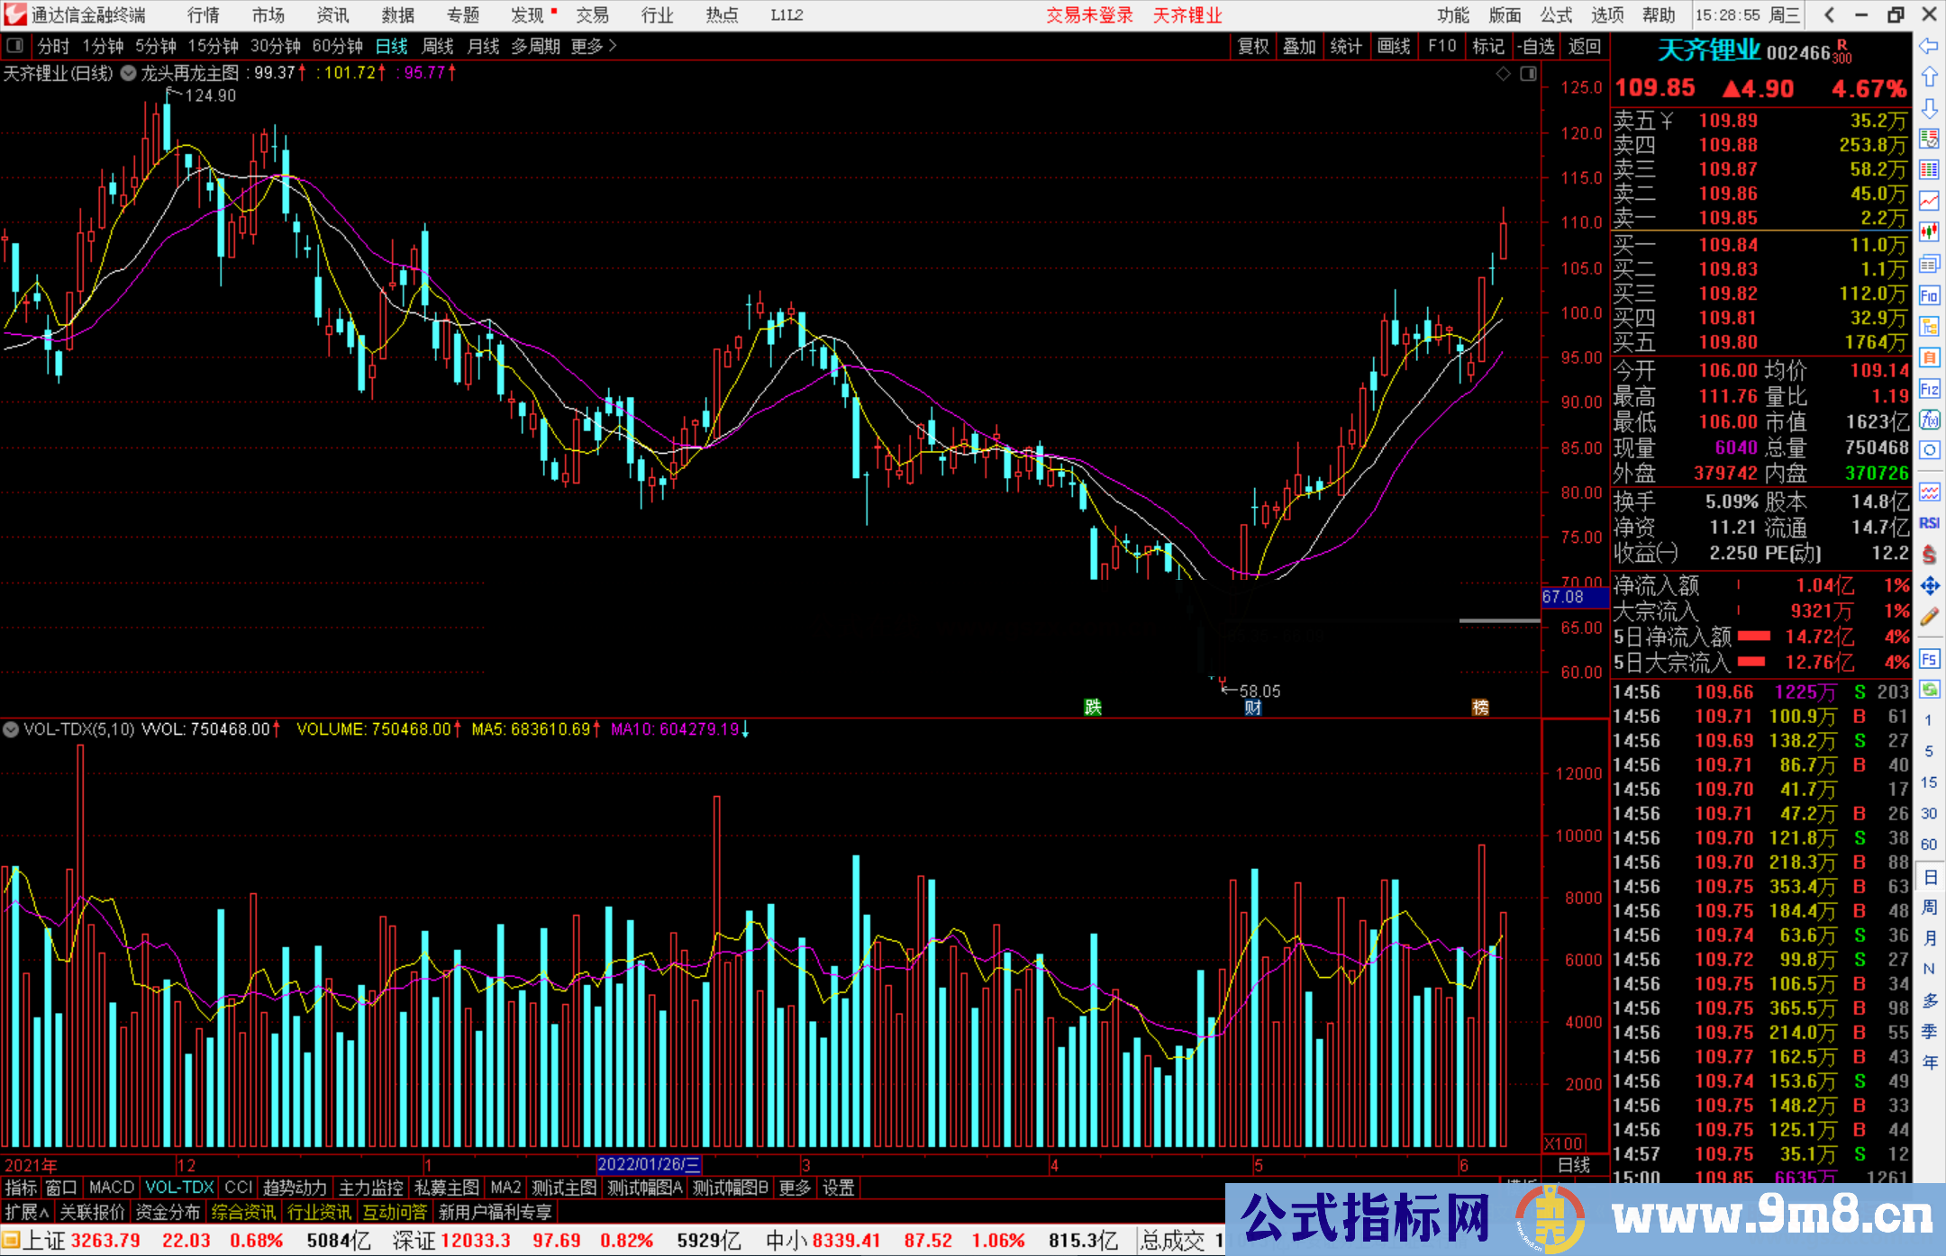Open main chart indicator dropdown near 龙头再龙主图
The width and height of the screenshot is (1946, 1256).
(129, 73)
